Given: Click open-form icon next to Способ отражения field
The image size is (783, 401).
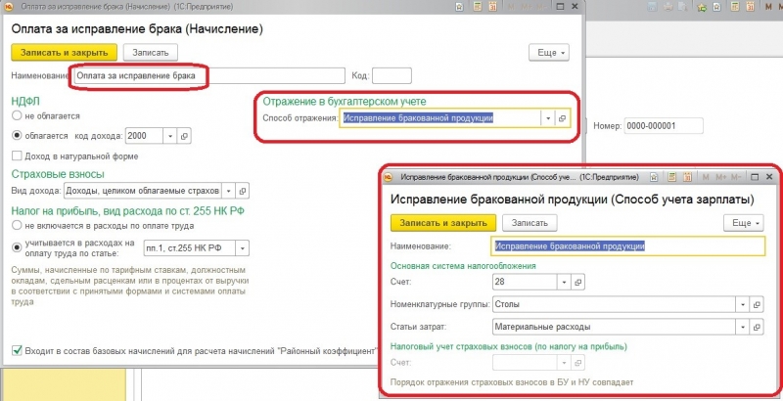Looking at the screenshot, I should (562, 118).
